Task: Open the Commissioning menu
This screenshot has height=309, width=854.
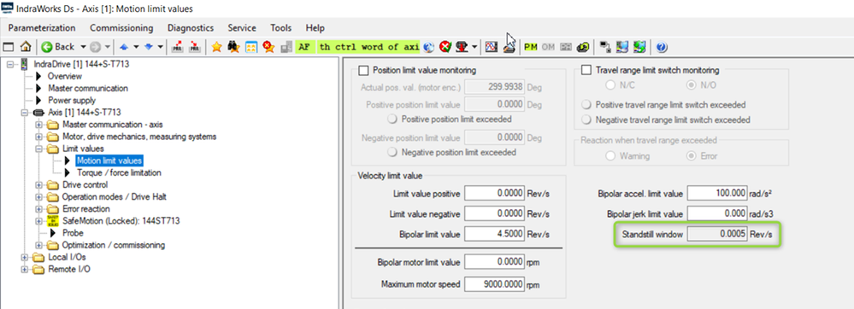Action: pos(121,28)
